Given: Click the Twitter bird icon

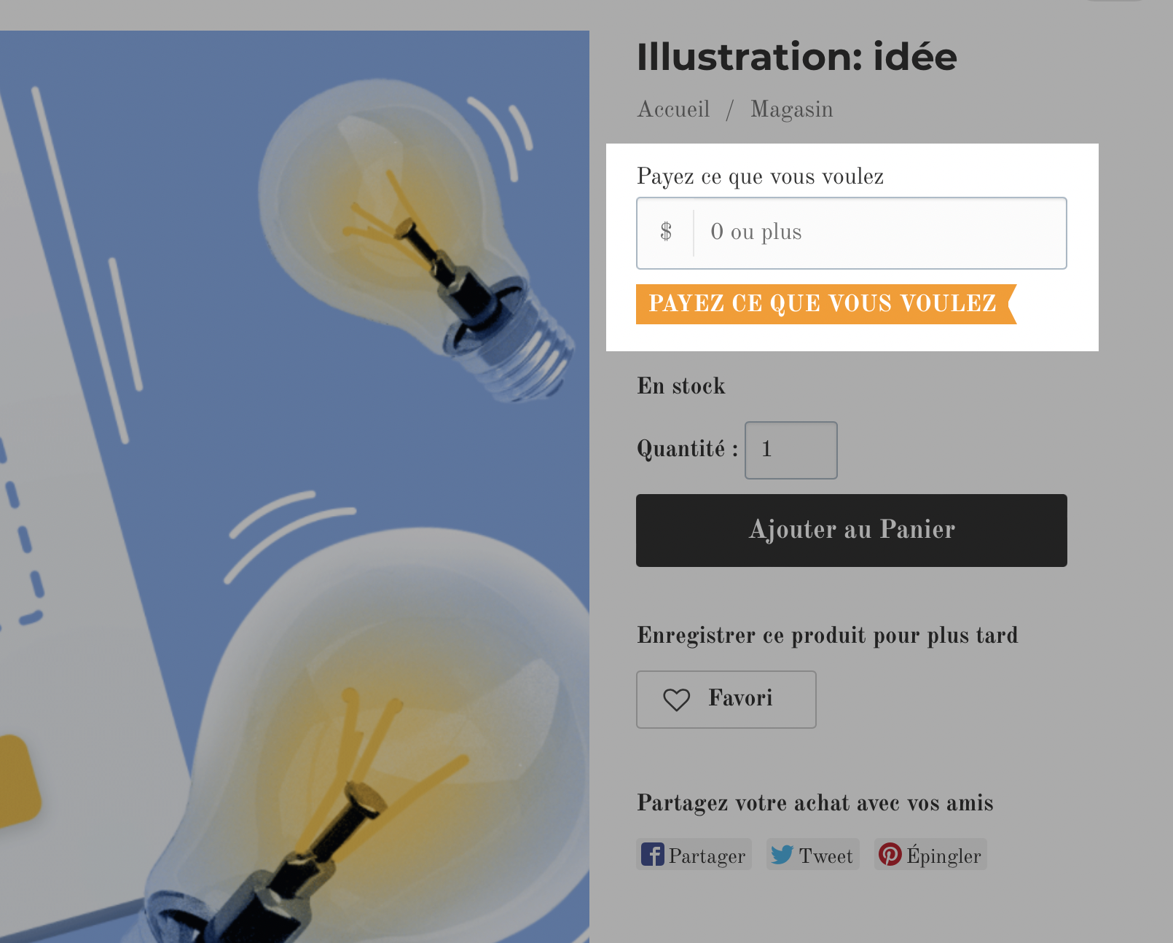Looking at the screenshot, I should point(782,854).
